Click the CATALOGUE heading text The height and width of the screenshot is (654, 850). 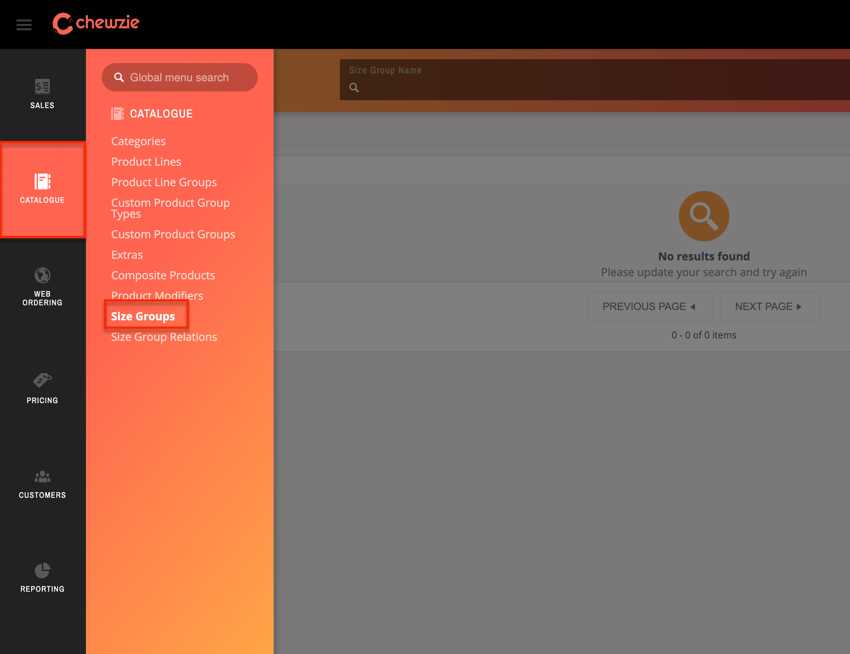coord(161,114)
